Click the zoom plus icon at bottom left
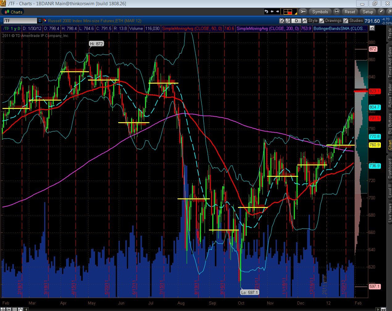 click(x=9, y=309)
